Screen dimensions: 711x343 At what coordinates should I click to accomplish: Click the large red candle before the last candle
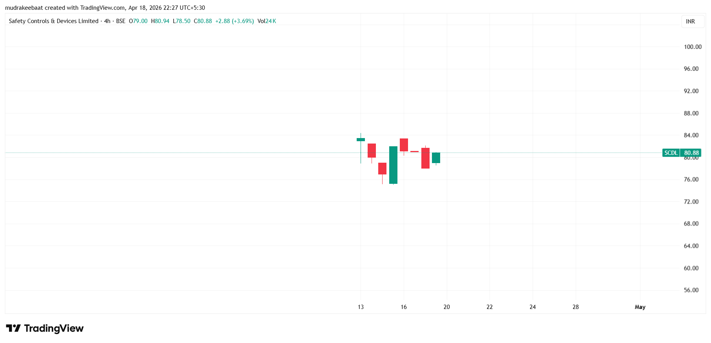[425, 158]
